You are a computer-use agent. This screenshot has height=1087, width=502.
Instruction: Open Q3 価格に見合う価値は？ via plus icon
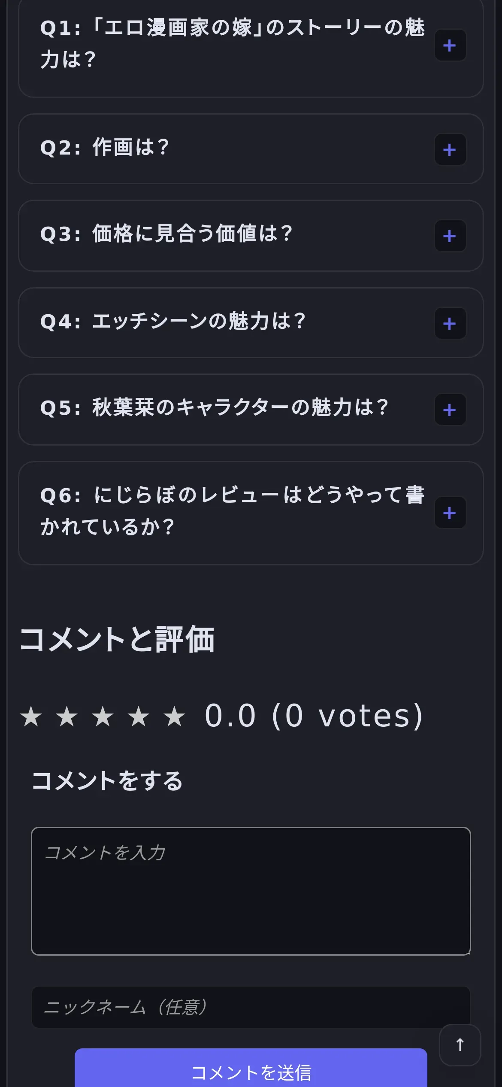click(x=450, y=236)
